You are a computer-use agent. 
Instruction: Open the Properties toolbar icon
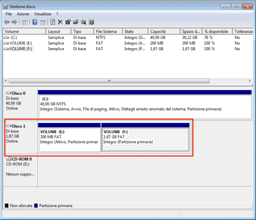click(x=68, y=22)
